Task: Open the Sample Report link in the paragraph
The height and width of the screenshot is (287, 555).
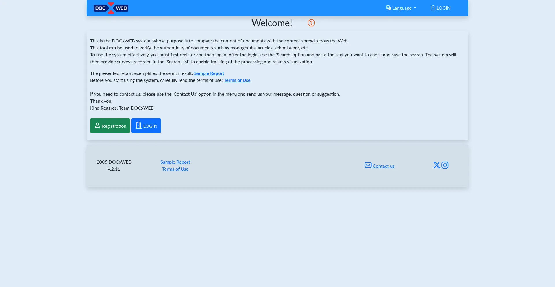Action: coord(209,73)
